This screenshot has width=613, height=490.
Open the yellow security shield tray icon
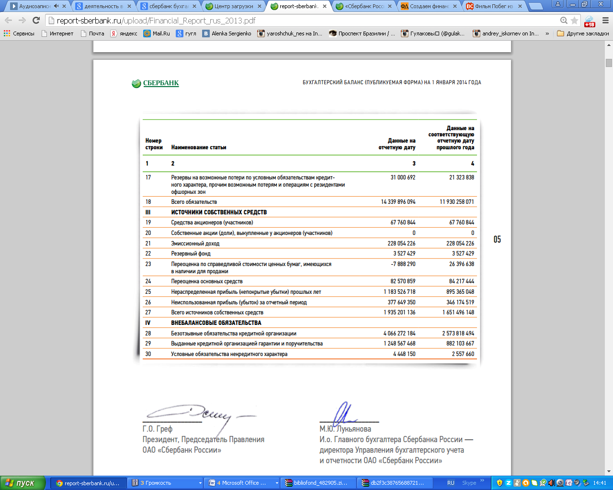pyautogui.click(x=499, y=483)
